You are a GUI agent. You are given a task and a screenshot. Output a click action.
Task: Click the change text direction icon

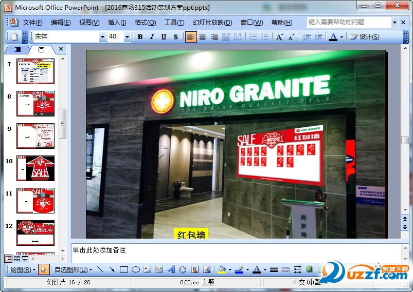(238, 37)
